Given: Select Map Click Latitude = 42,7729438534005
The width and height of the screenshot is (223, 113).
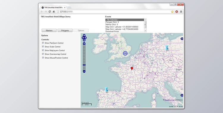Looking at the screenshot, I should coord(125,29).
